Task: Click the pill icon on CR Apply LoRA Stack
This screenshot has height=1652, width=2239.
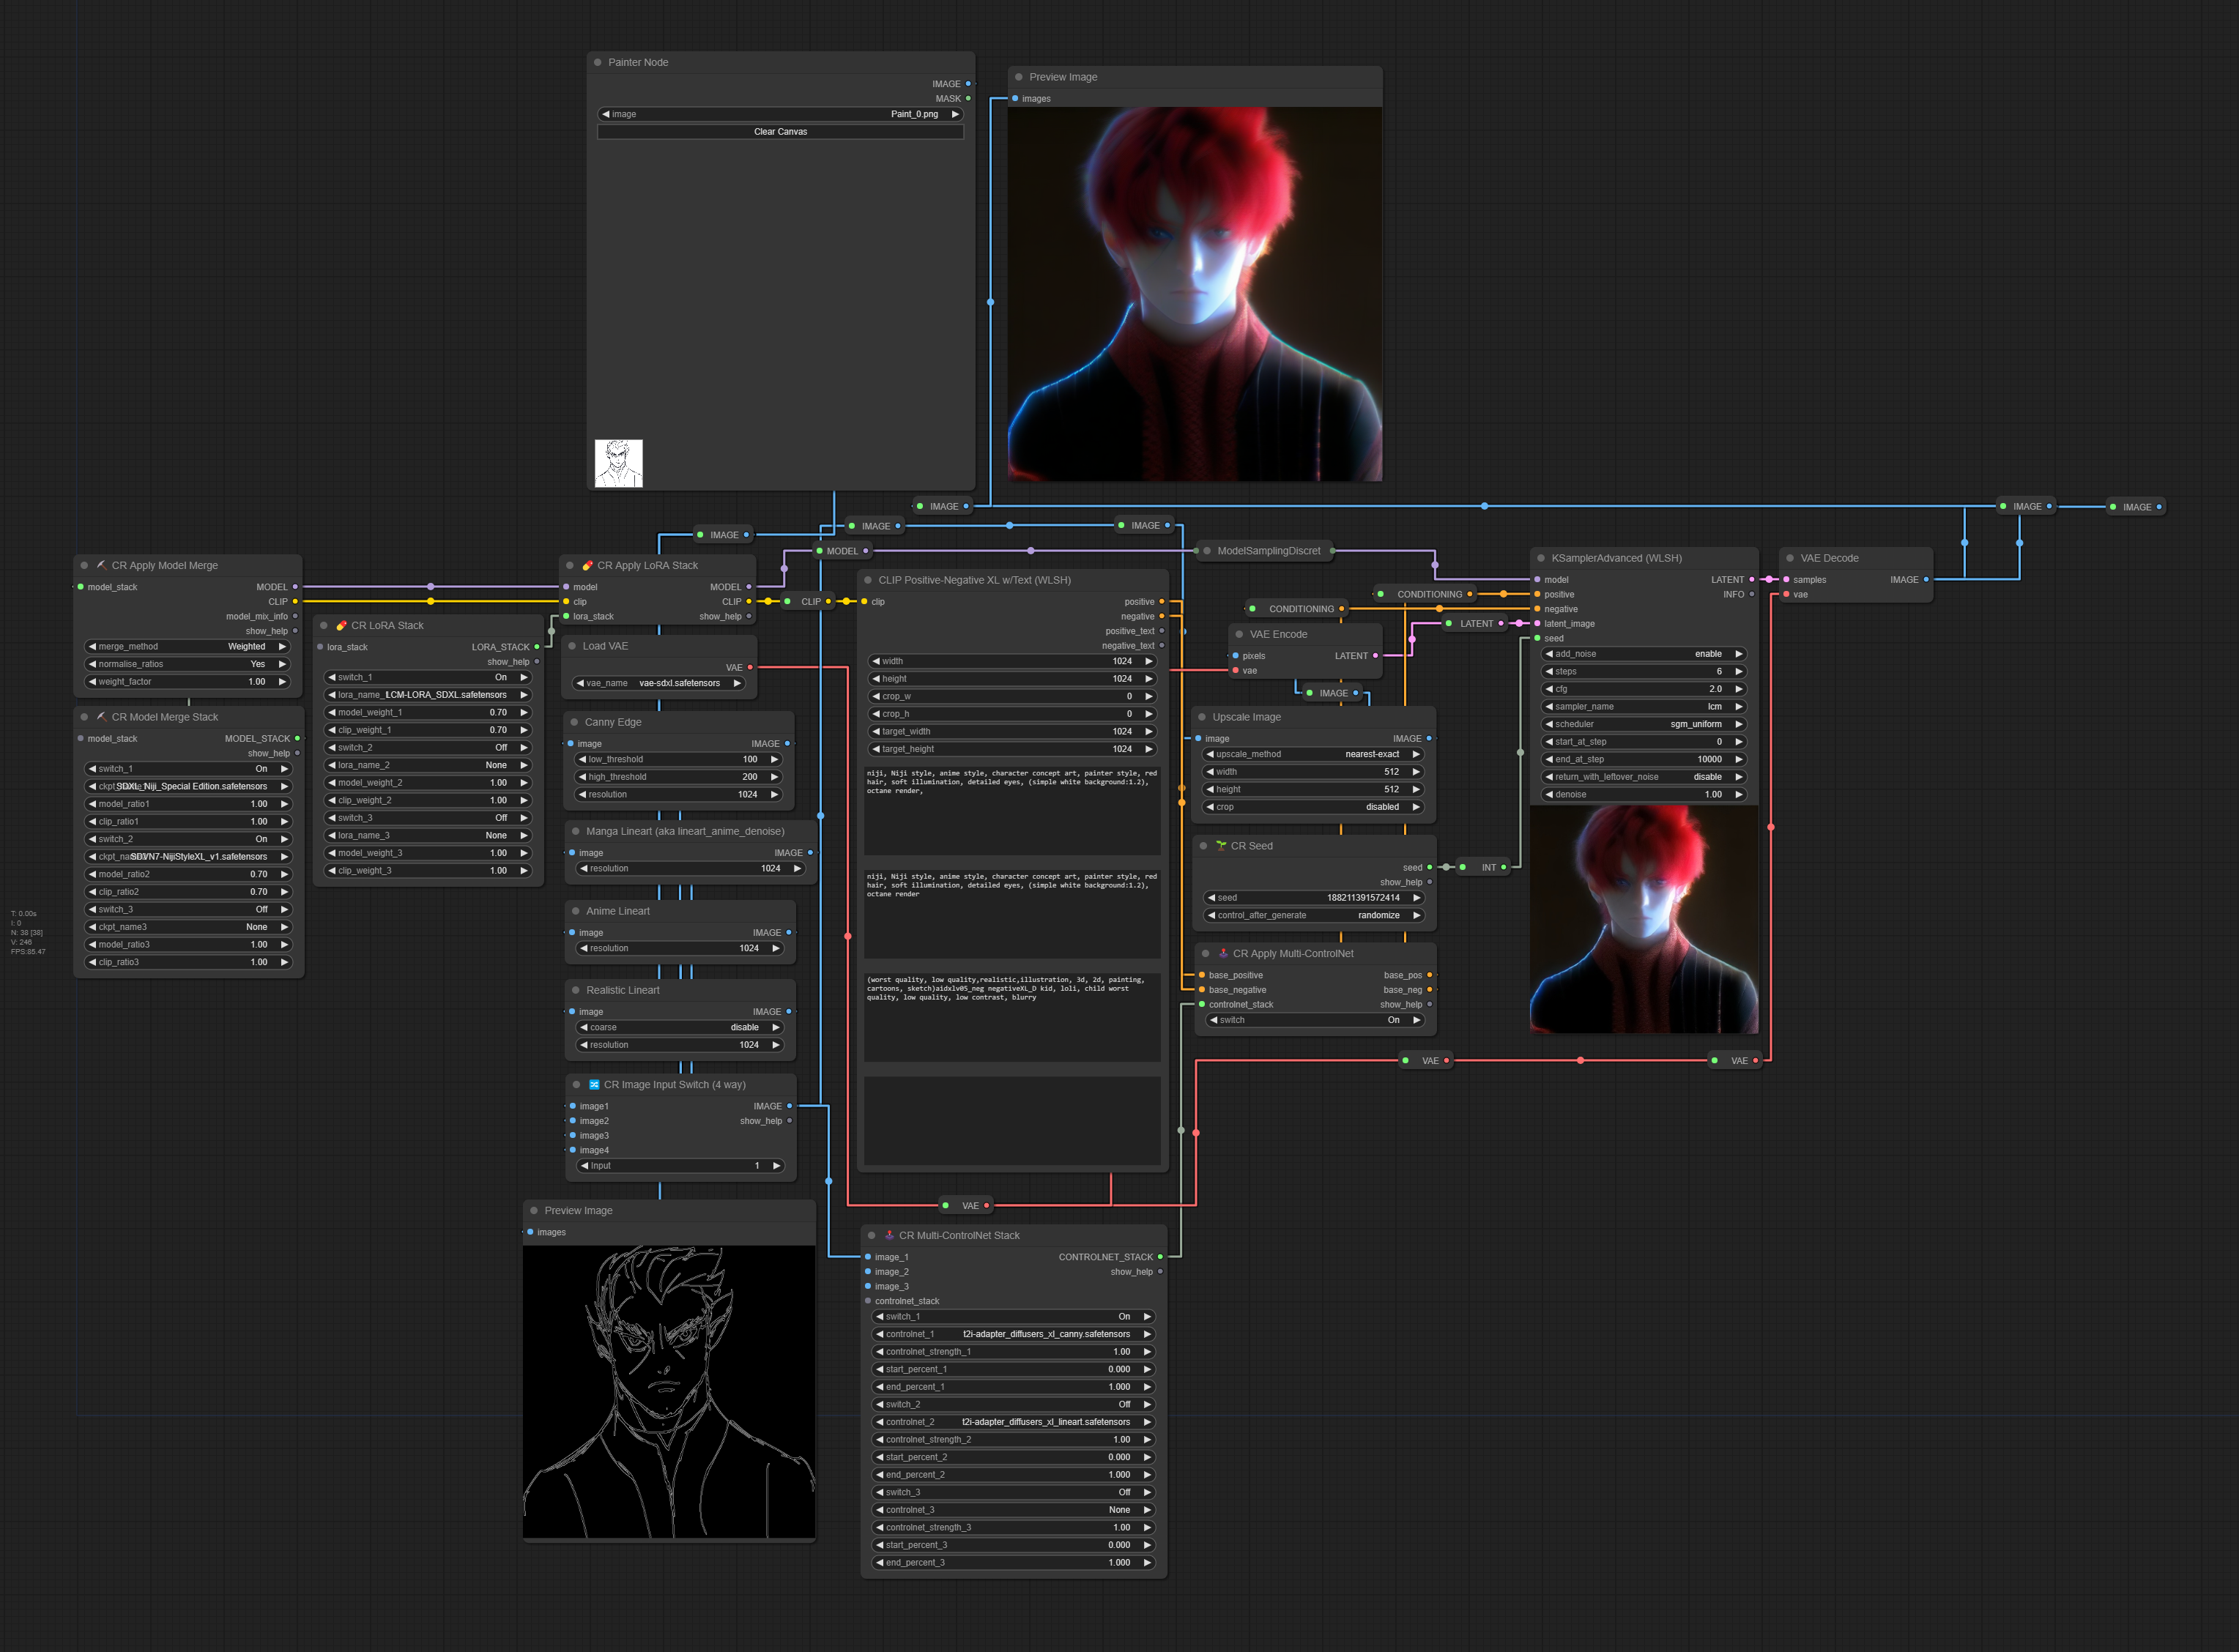Action: click(587, 566)
